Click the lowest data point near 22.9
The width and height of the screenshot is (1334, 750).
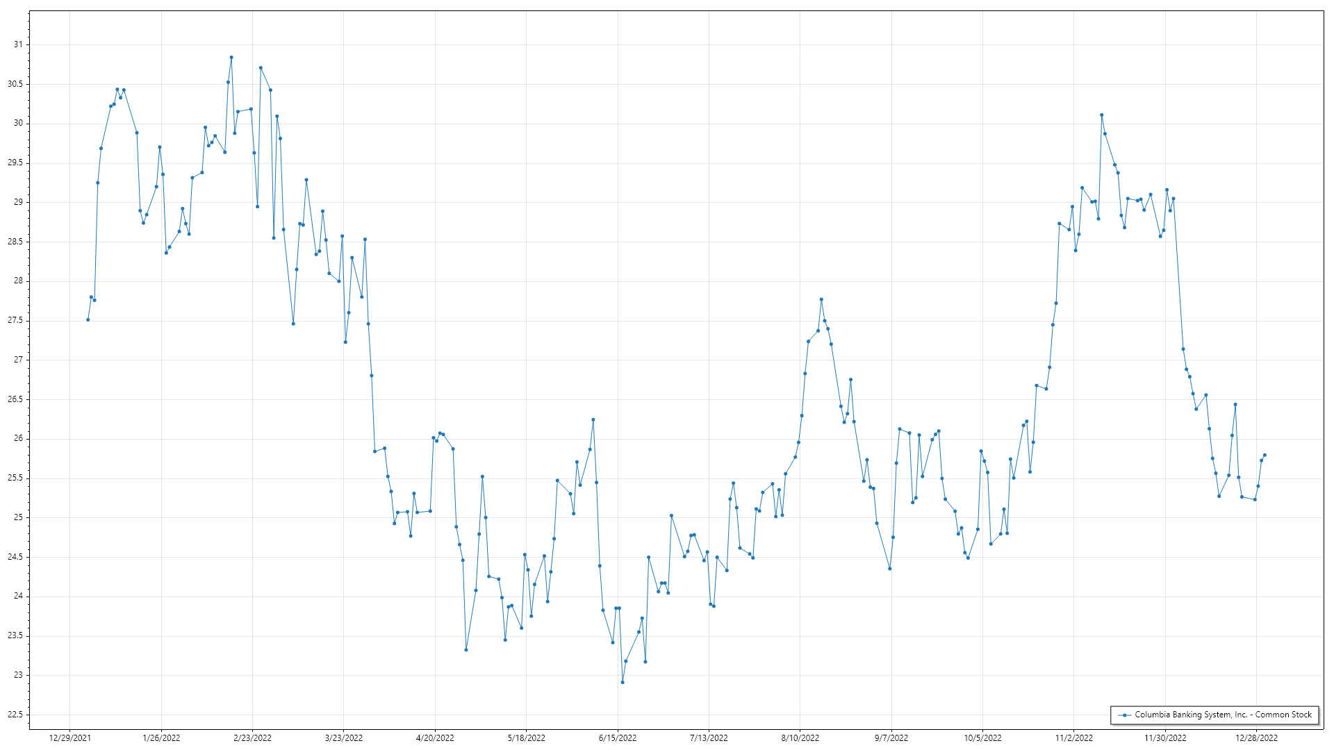coord(623,682)
